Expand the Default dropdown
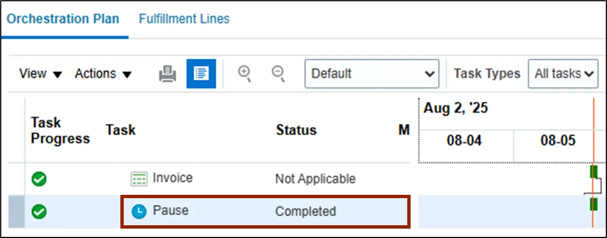The image size is (607, 238). (x=372, y=74)
